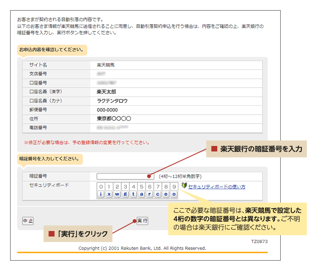Viewport: 317px width, 275px height.
Task: Click digit 6 on security board
Action: tap(150, 187)
